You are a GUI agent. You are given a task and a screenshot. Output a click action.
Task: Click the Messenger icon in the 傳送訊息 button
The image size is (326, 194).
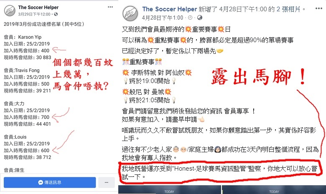pyautogui.click(x=41, y=182)
